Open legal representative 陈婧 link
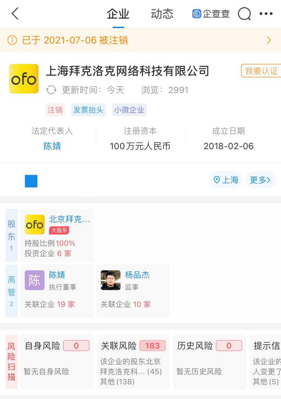This screenshot has width=281, height=399. (52, 146)
